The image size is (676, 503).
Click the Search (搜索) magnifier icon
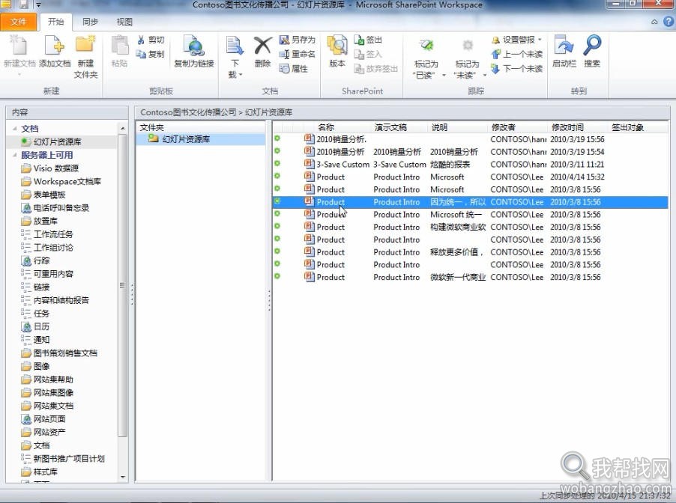tap(592, 46)
